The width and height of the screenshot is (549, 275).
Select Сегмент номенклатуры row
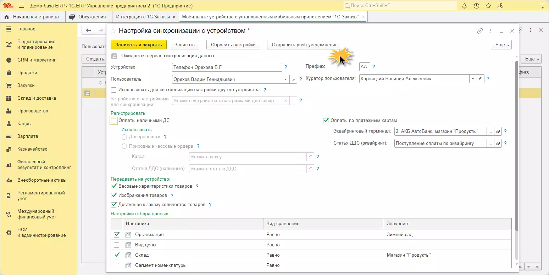pyautogui.click(x=311, y=265)
